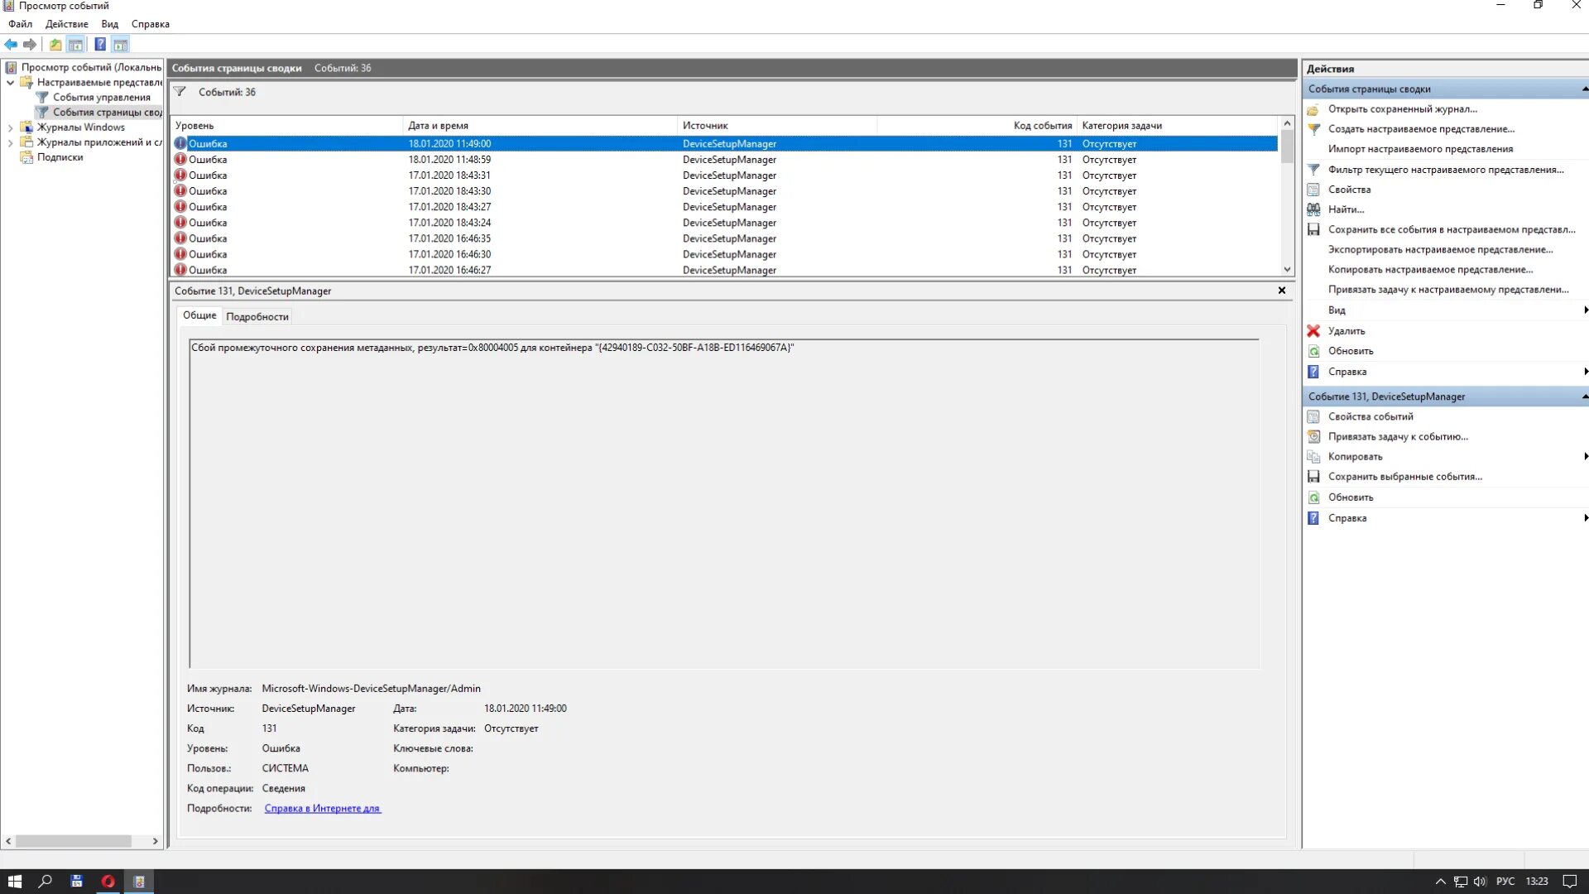Select События управления tree item
Screen dimensions: 1589x894
(101, 98)
